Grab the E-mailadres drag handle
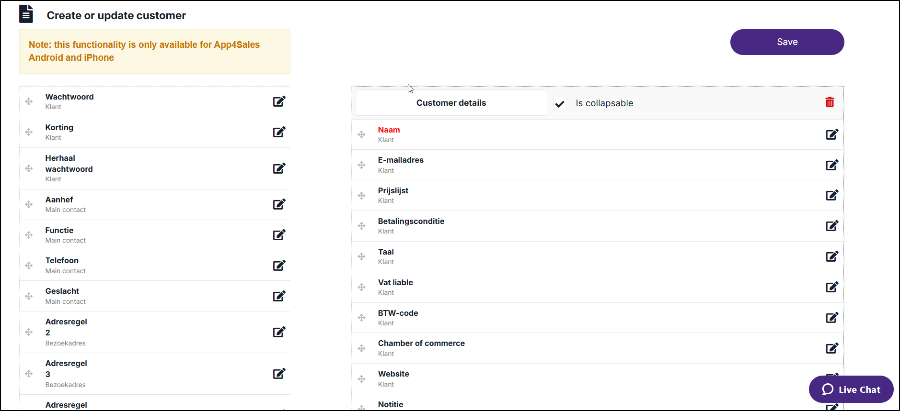 361,165
